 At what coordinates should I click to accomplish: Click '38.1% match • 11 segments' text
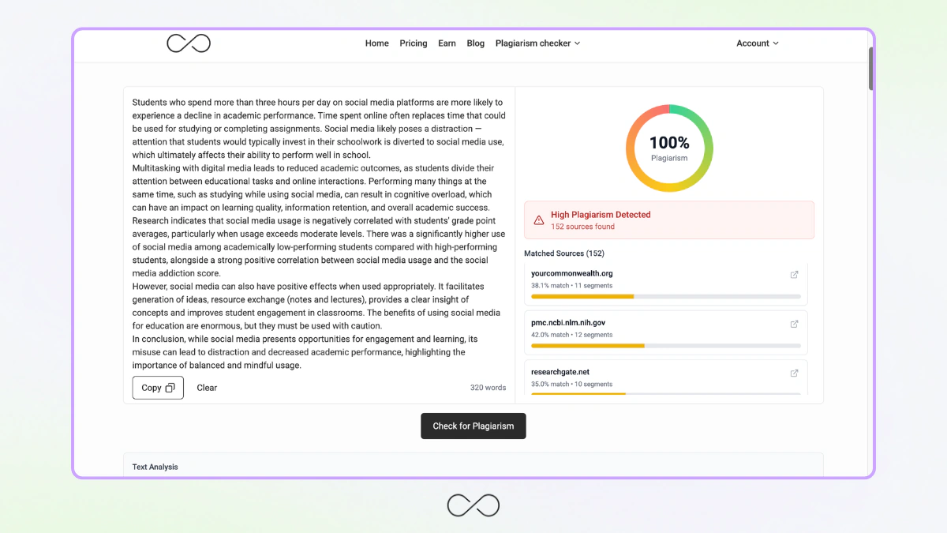(571, 286)
